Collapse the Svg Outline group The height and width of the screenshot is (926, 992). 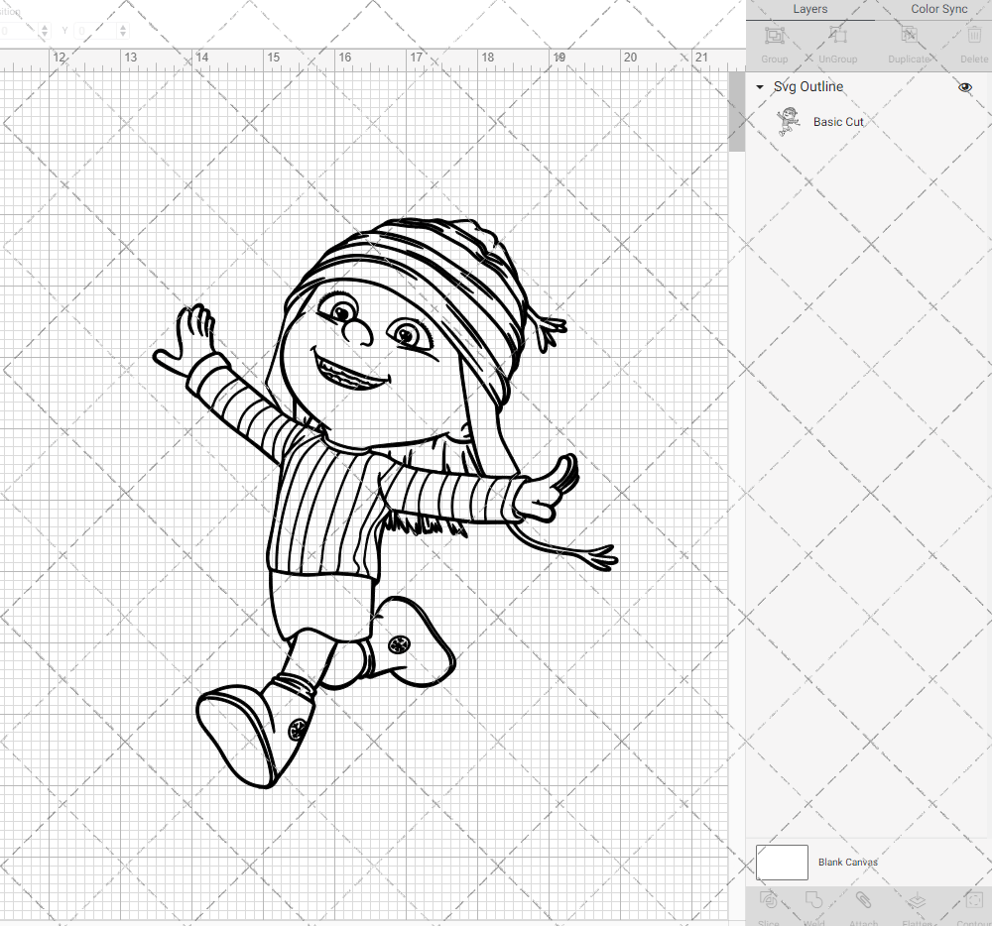pos(760,87)
